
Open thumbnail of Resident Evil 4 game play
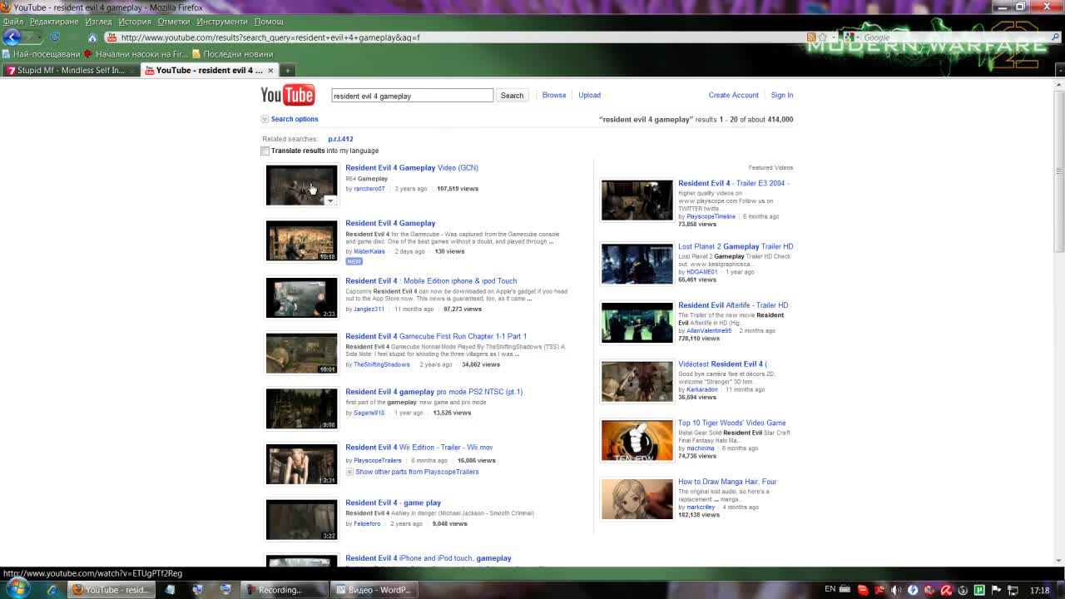(x=302, y=519)
